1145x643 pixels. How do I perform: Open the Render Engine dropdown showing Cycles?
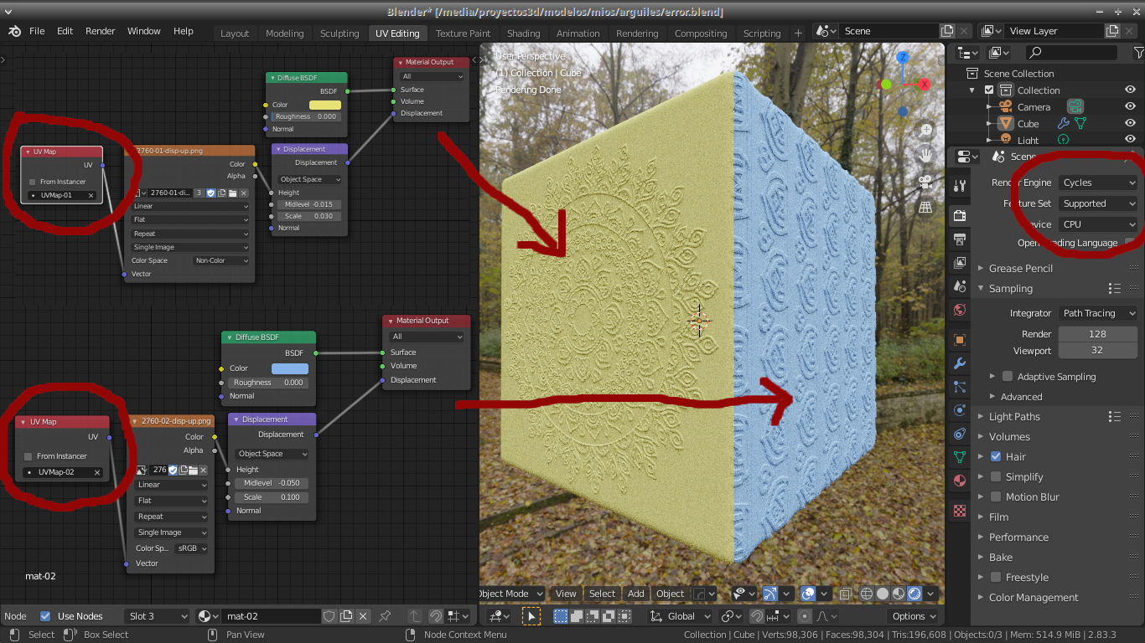(x=1097, y=182)
